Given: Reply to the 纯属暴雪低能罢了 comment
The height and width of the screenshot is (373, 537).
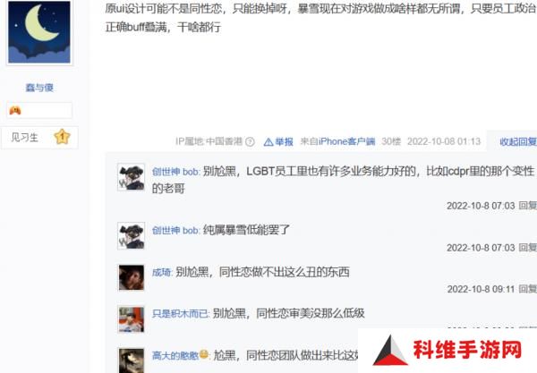Looking at the screenshot, I should pyautogui.click(x=527, y=248).
